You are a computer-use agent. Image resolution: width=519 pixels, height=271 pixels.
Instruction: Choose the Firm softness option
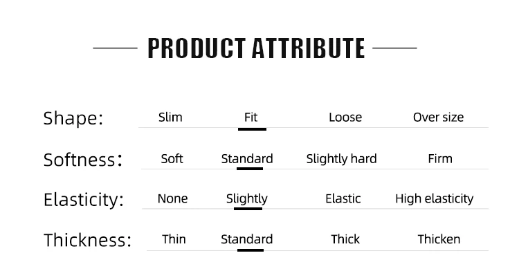pos(440,159)
